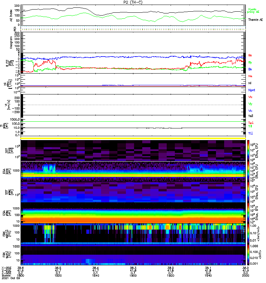Click the SST ions panel Eflux colorbar
This screenshot has width=266, height=283.
[x=248, y=151]
